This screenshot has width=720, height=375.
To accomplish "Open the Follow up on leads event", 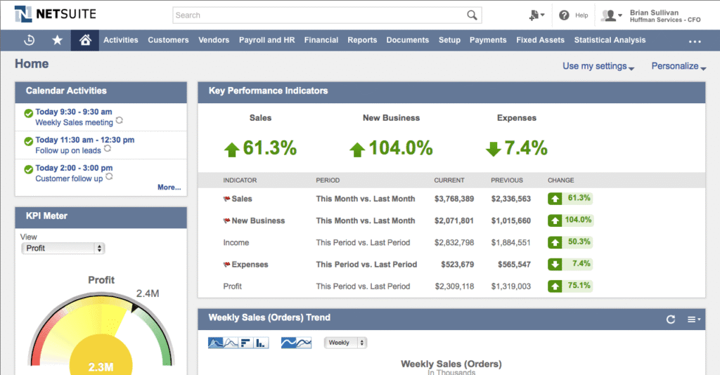I will coord(68,150).
